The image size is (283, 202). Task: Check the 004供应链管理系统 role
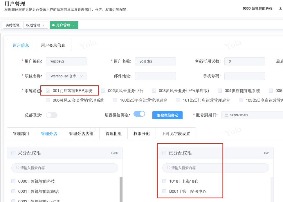[x=220, y=91]
